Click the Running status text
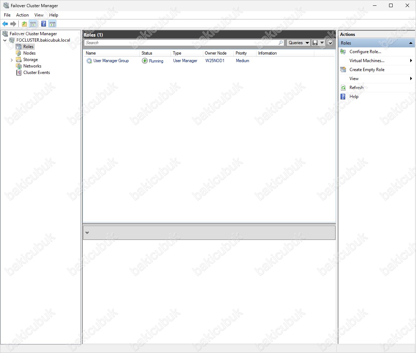 click(x=156, y=61)
